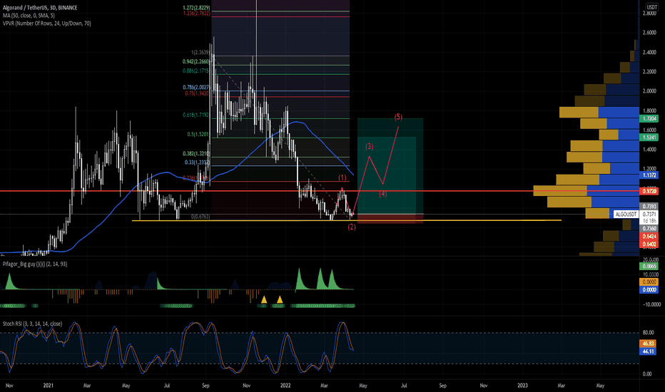The height and width of the screenshot is (392, 665).
Task: Click the 2023 label on time axis
Action: click(x=522, y=386)
